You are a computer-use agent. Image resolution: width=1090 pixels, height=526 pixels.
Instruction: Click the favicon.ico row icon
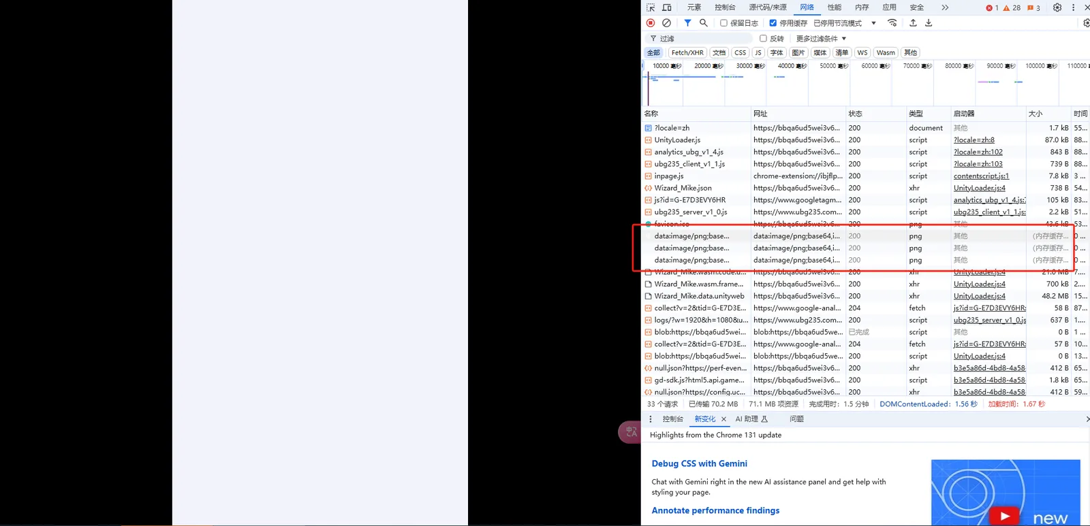click(648, 224)
